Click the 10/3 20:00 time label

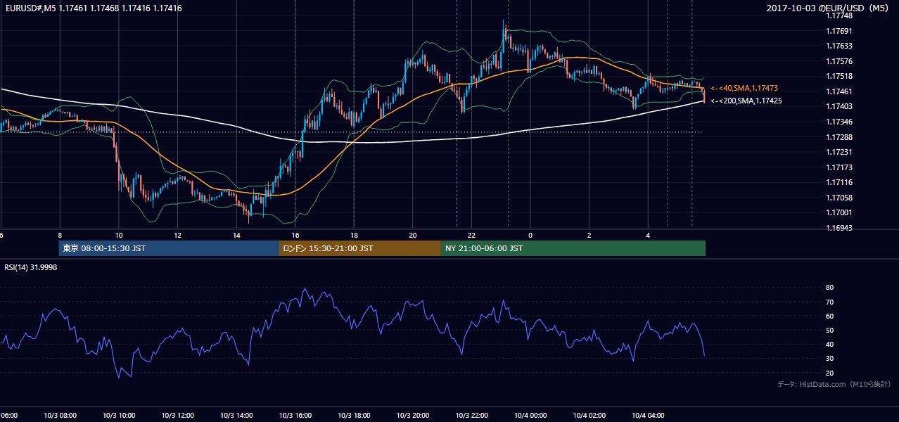[x=413, y=415]
